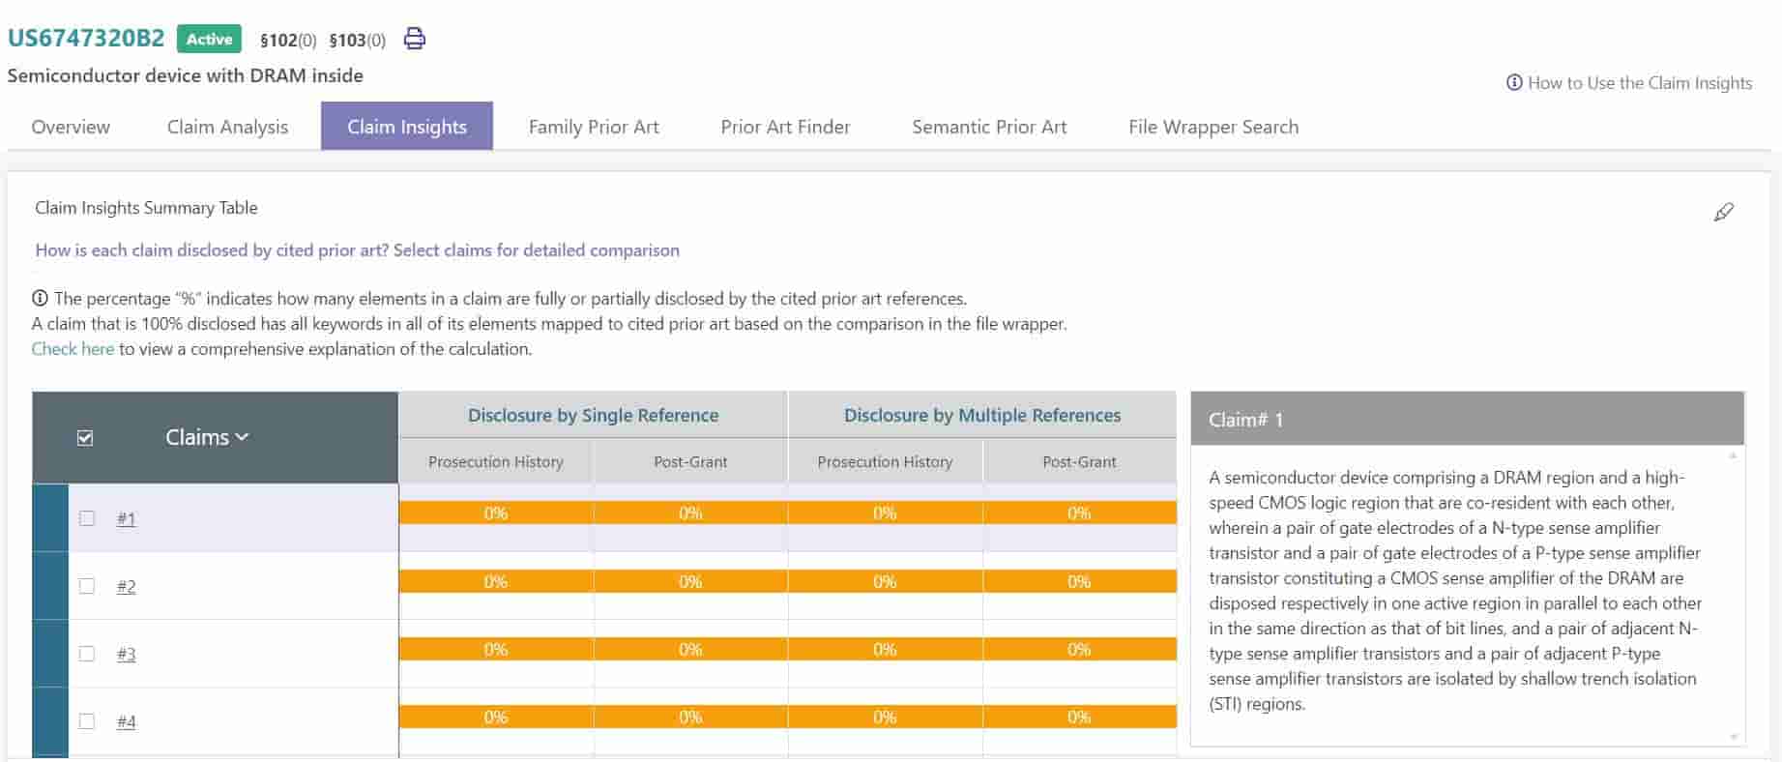1782x762 pixels.
Task: Check the box for claim #3
Action: click(x=87, y=653)
